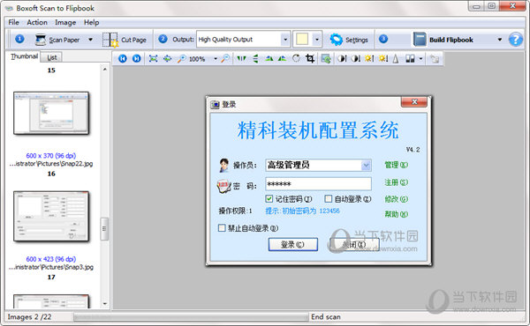Open Settings with the gear icon
The image size is (530, 326).
pos(336,40)
